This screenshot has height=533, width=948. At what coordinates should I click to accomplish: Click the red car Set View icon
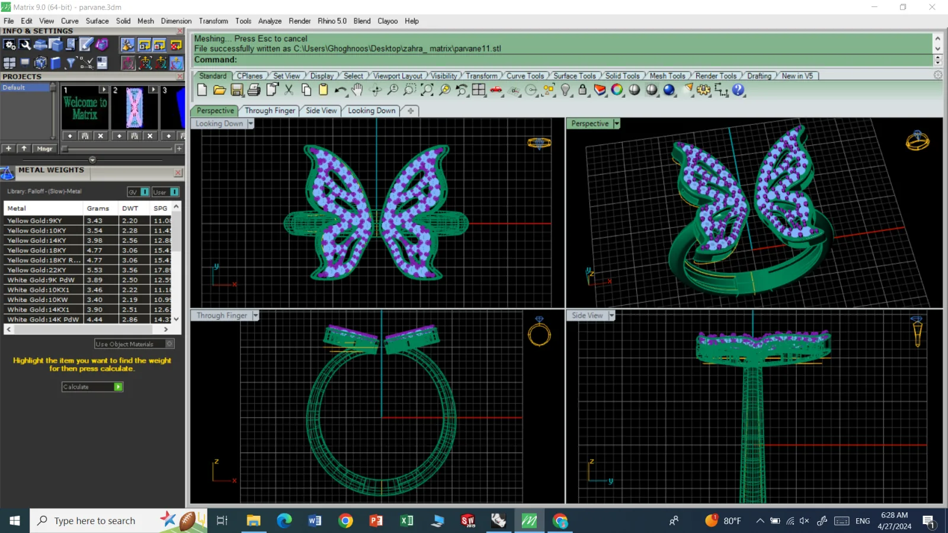497,90
